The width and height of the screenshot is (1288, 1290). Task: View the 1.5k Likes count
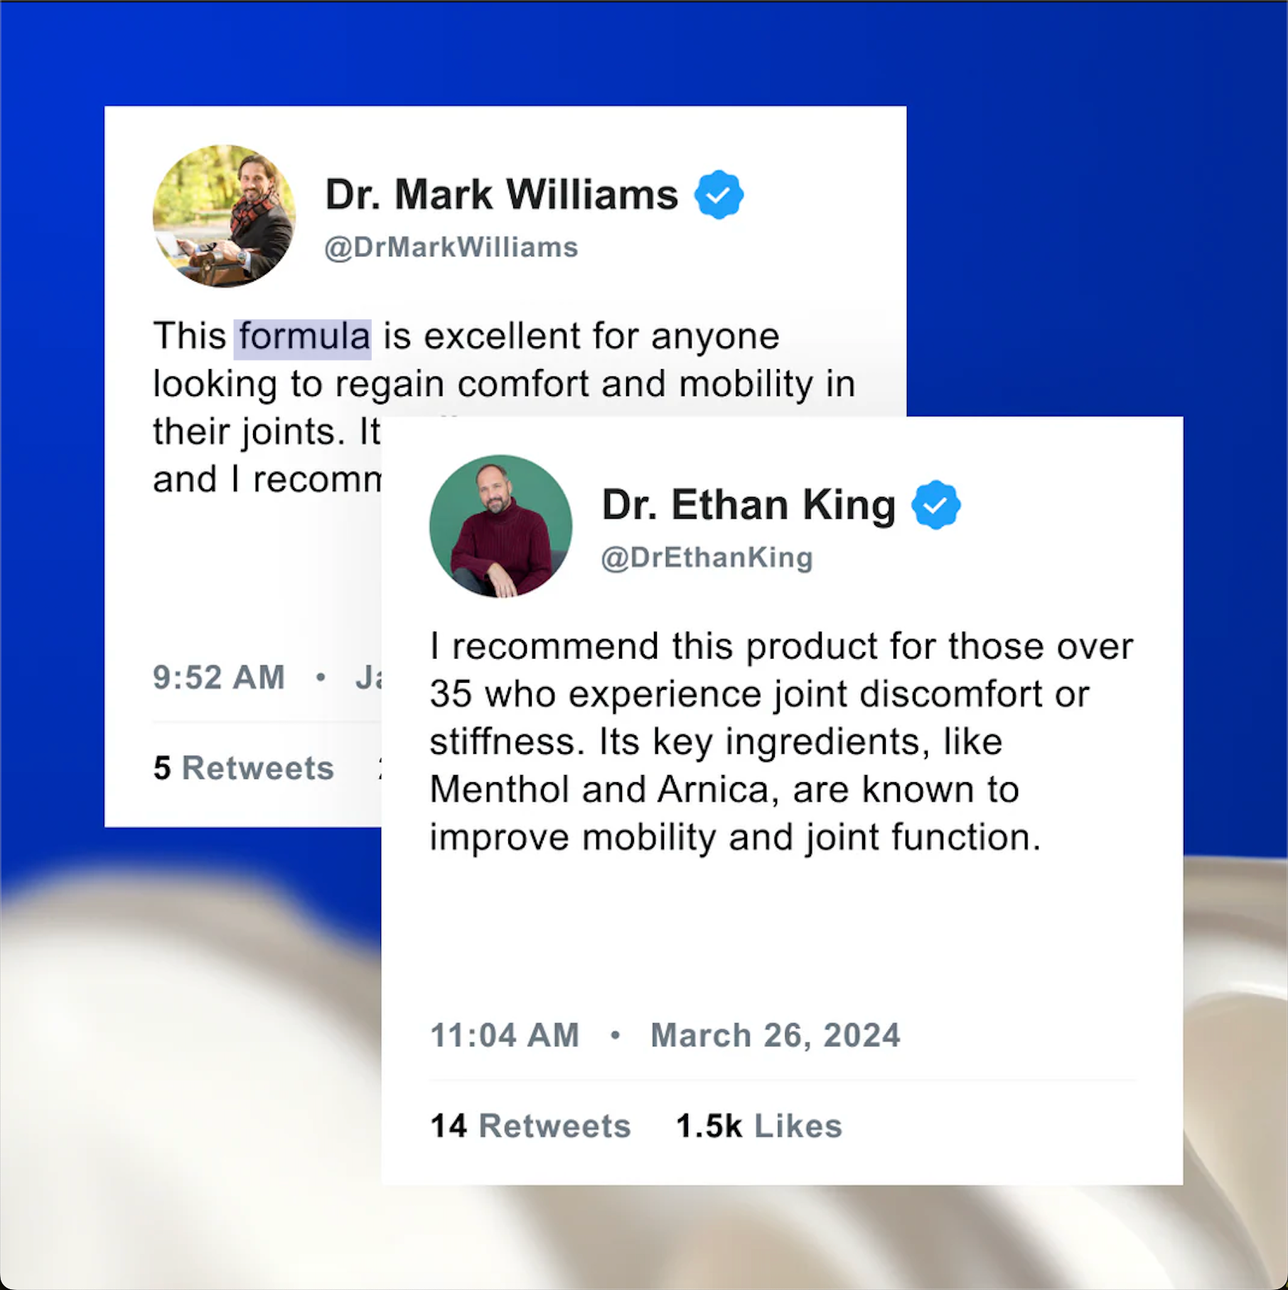[759, 1126]
